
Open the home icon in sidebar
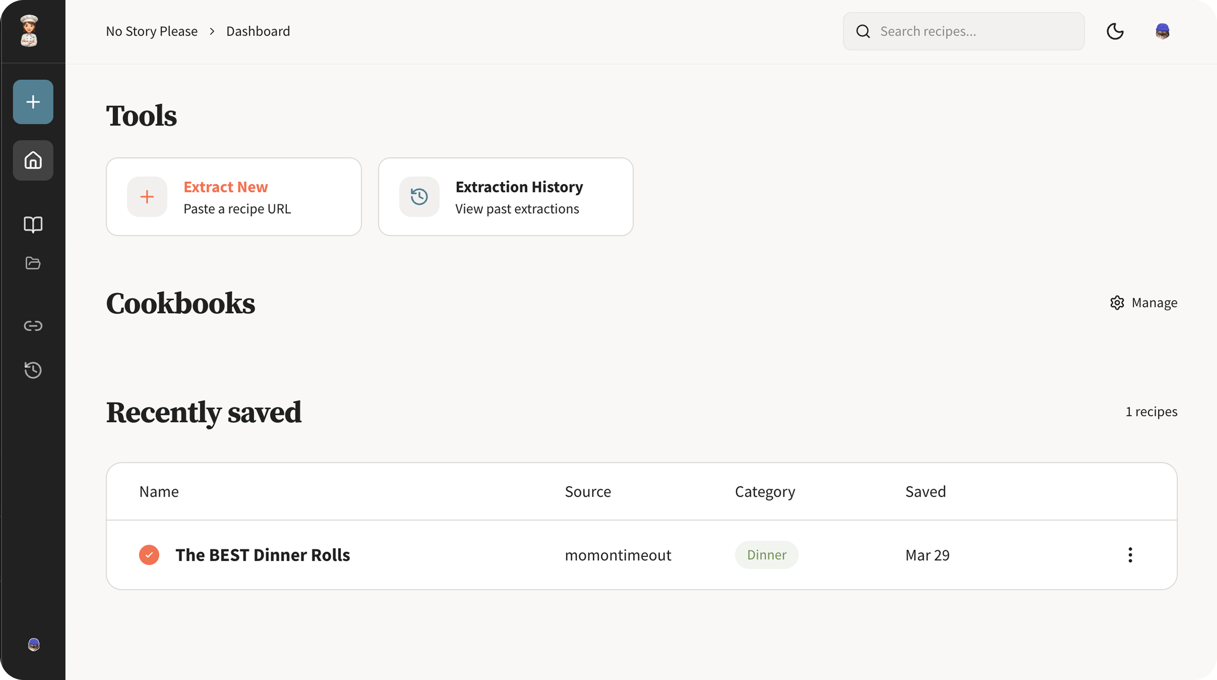pos(33,160)
